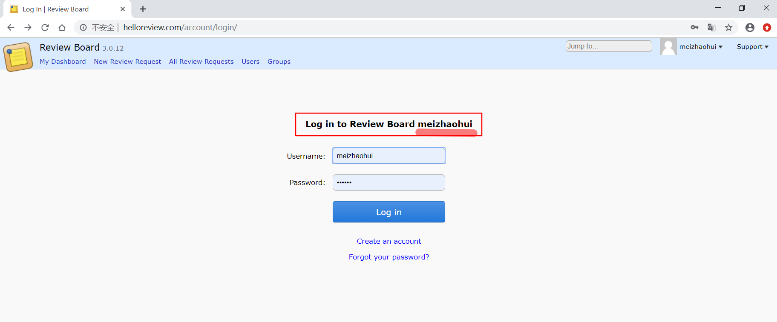The image size is (777, 322).
Task: Open New Review Request
Action: [x=127, y=62]
